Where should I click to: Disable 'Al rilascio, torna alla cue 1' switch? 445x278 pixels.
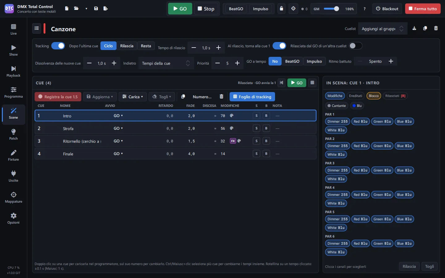(279, 46)
